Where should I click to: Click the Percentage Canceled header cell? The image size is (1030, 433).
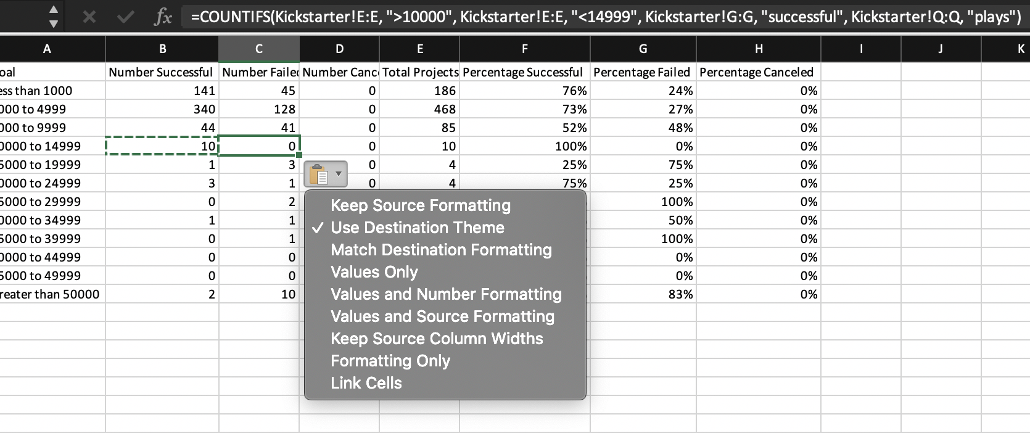[x=759, y=72]
